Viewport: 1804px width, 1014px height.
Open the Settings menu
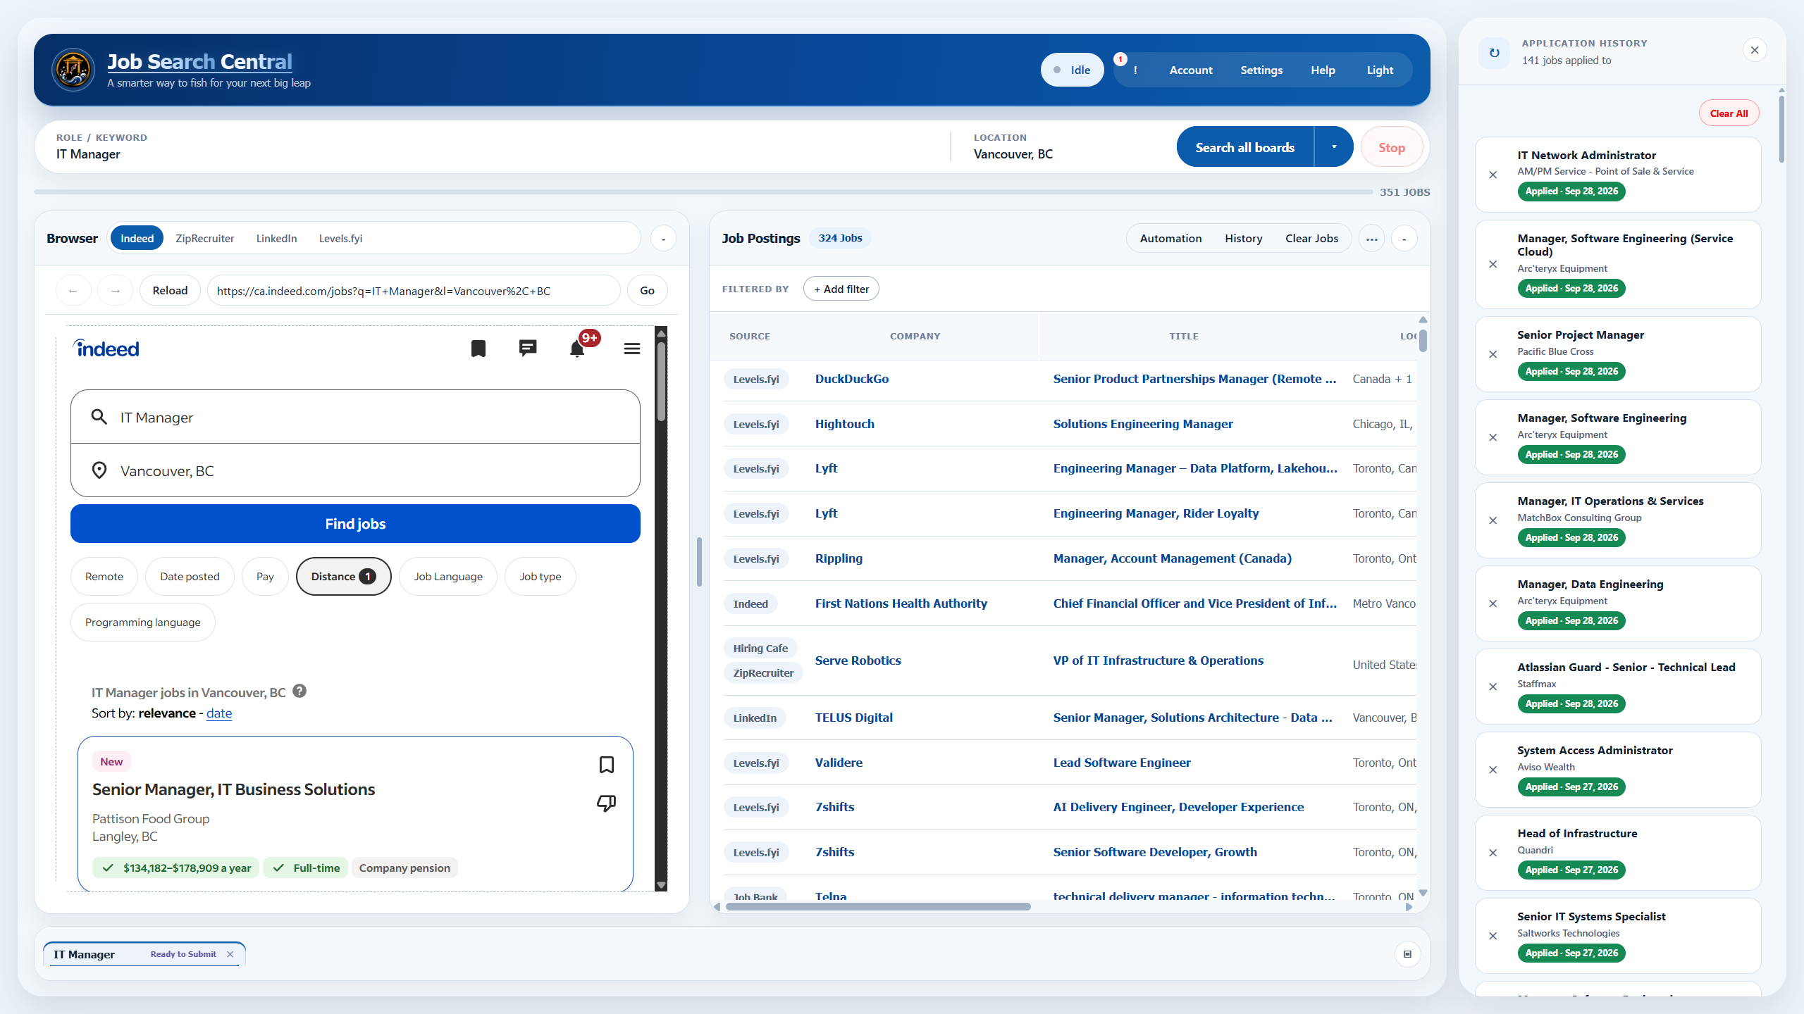1261,70
